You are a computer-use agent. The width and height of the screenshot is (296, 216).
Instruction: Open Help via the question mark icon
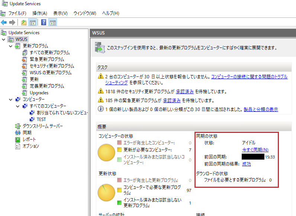[x=44, y=22]
